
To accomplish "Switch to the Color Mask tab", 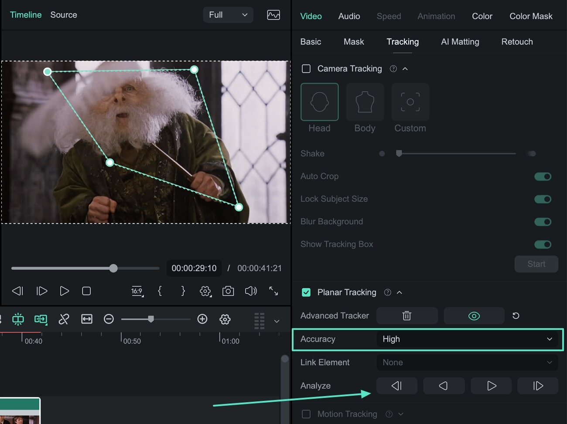I will [x=531, y=16].
